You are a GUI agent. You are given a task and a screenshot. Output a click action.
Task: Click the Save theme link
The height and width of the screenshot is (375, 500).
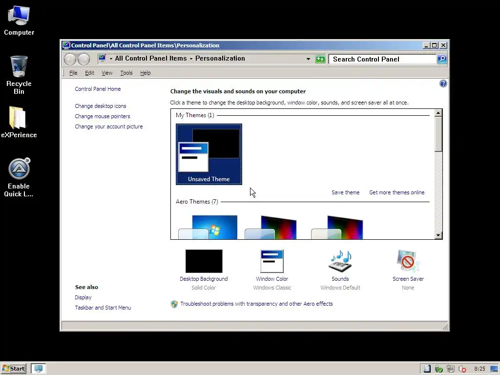point(345,192)
